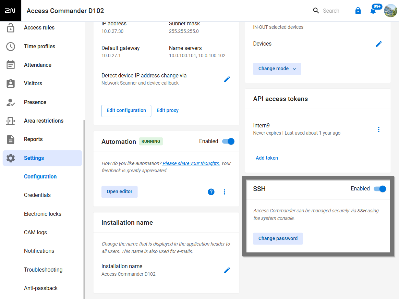Click the Visitors badge icon
Viewport: 399px width, 299px height.
pyautogui.click(x=10, y=83)
